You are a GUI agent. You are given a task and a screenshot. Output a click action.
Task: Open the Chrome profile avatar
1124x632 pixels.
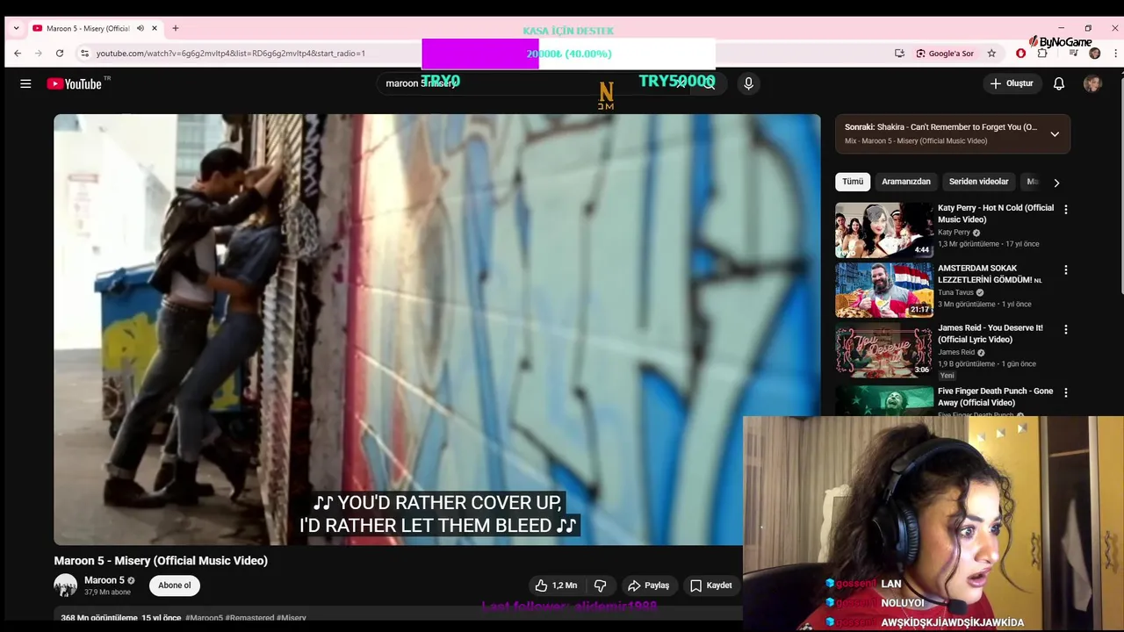coord(1095,54)
